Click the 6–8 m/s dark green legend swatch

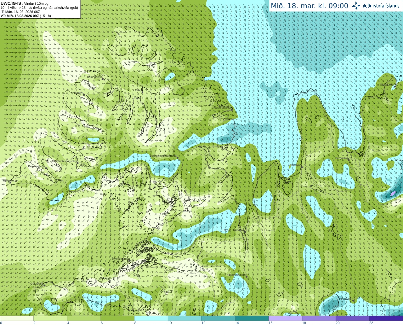[117, 318]
